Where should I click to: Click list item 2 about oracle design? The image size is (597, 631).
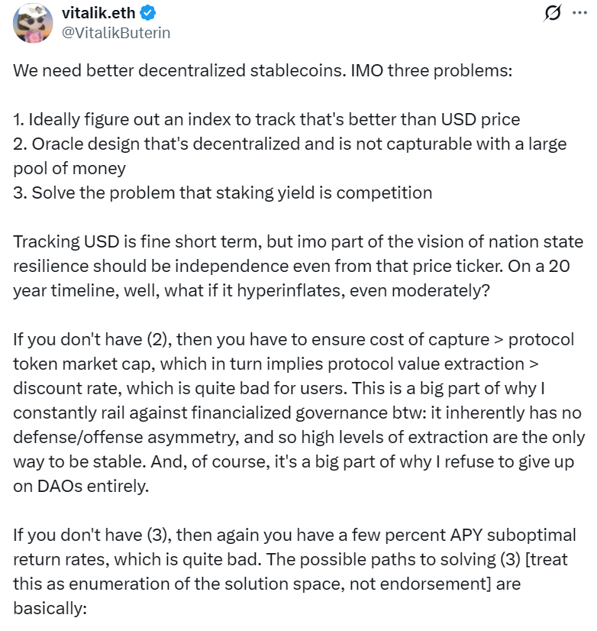[x=229, y=144]
